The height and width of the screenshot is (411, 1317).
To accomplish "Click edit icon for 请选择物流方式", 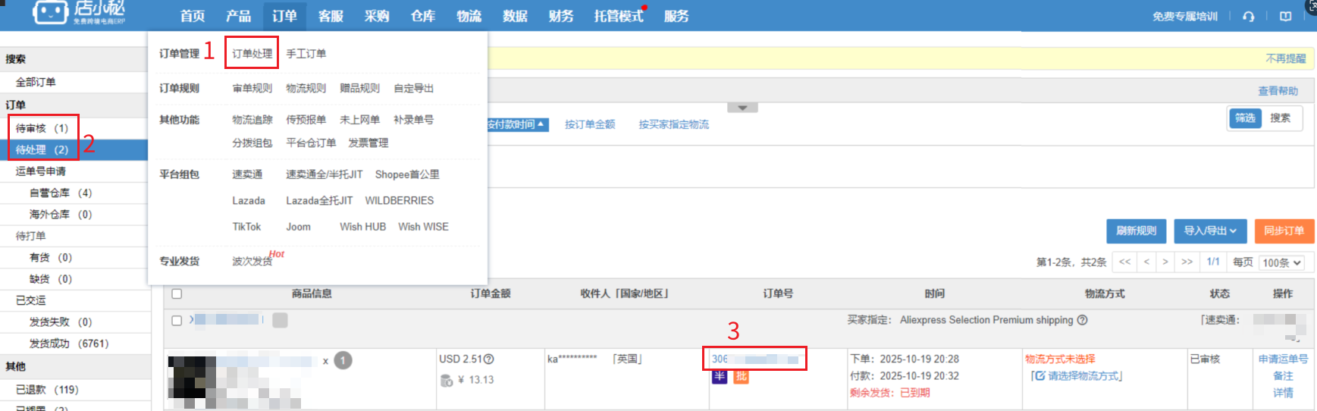I will click(x=1040, y=376).
